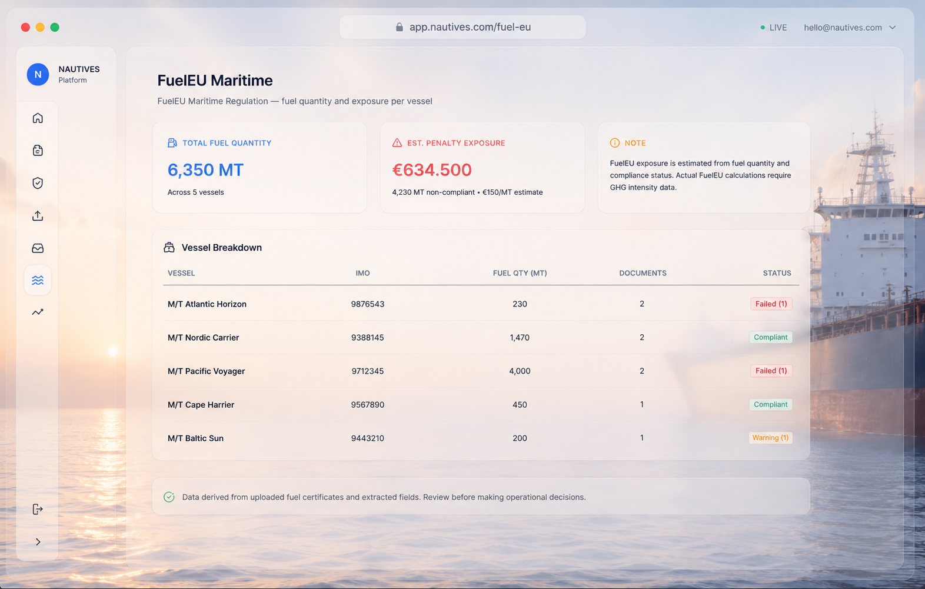Click IMO number 9443210
925x589 pixels.
click(x=368, y=438)
